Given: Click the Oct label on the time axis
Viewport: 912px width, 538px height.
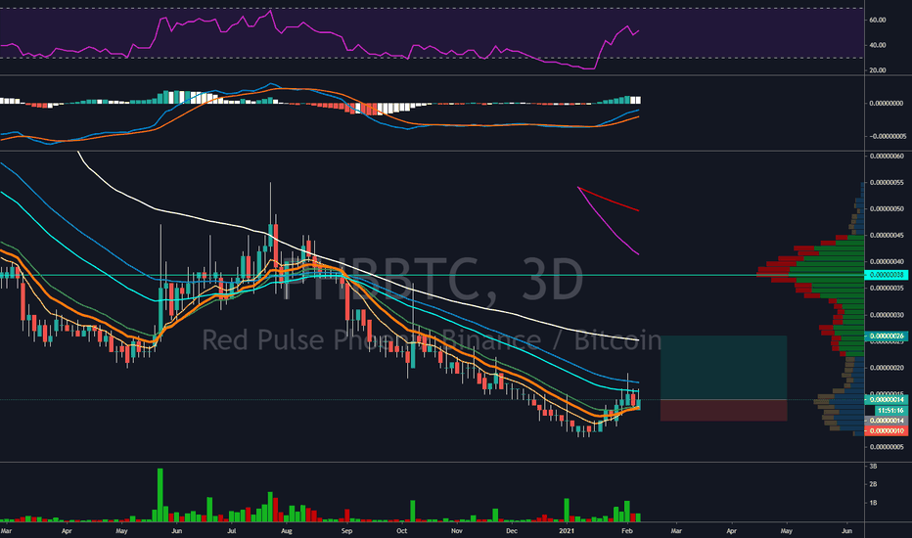Looking at the screenshot, I should click(401, 531).
